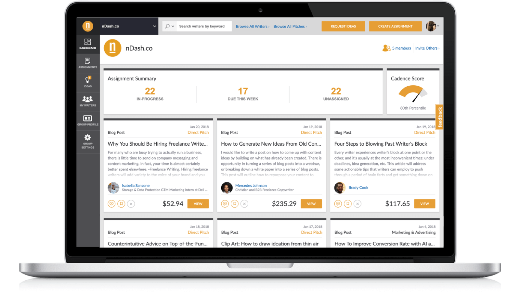Click the Request Ideas button

coord(343,26)
